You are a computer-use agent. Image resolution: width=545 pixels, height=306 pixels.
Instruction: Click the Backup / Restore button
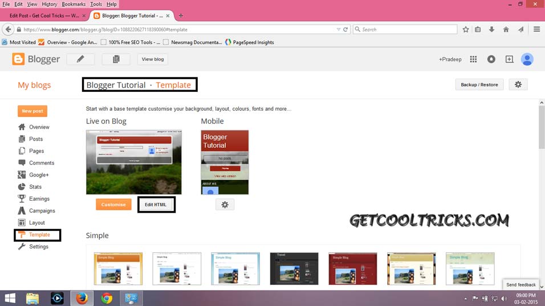[x=479, y=84]
